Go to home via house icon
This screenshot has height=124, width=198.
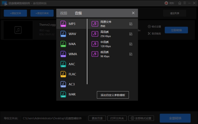coord(180,3)
